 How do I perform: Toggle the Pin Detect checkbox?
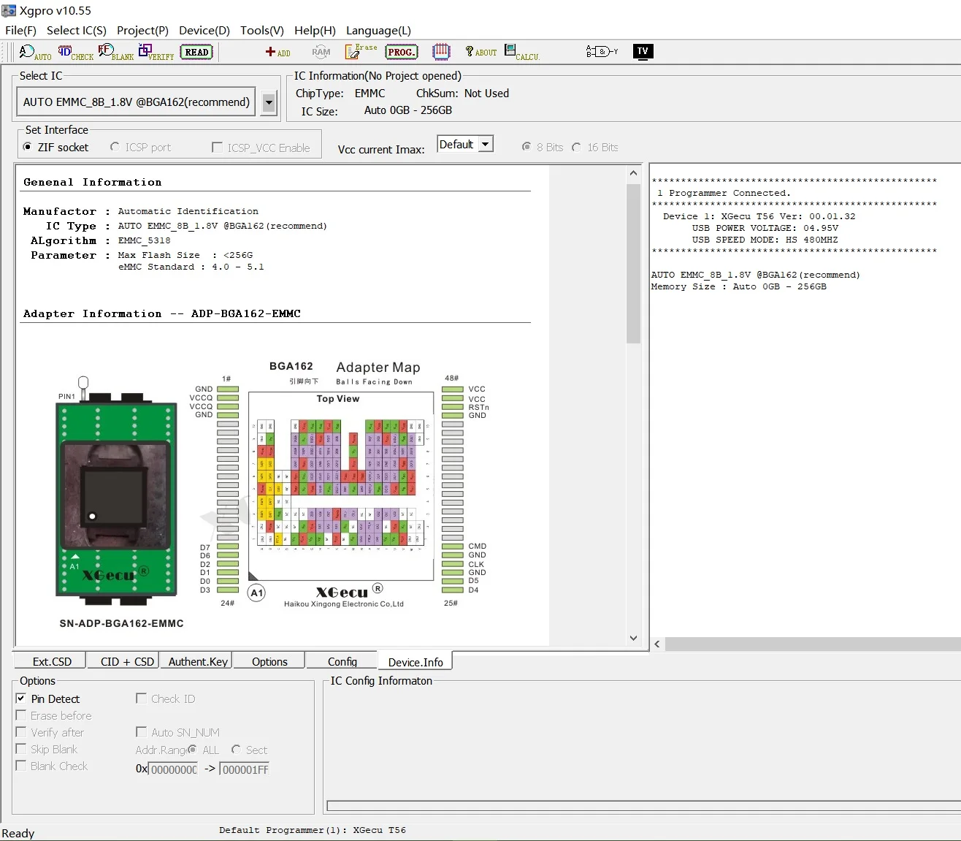click(21, 699)
